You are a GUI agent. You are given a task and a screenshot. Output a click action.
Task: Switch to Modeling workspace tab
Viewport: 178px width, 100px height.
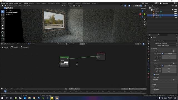(x=31, y=4)
